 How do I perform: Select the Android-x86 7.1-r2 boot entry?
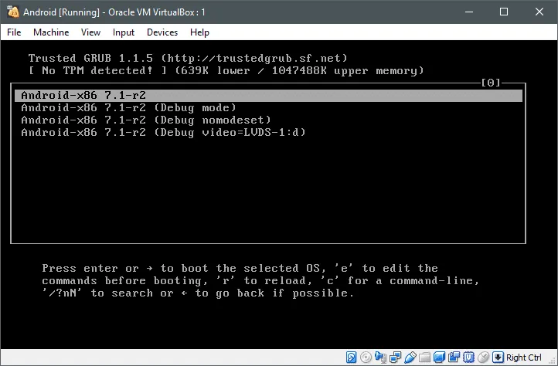[x=268, y=95]
